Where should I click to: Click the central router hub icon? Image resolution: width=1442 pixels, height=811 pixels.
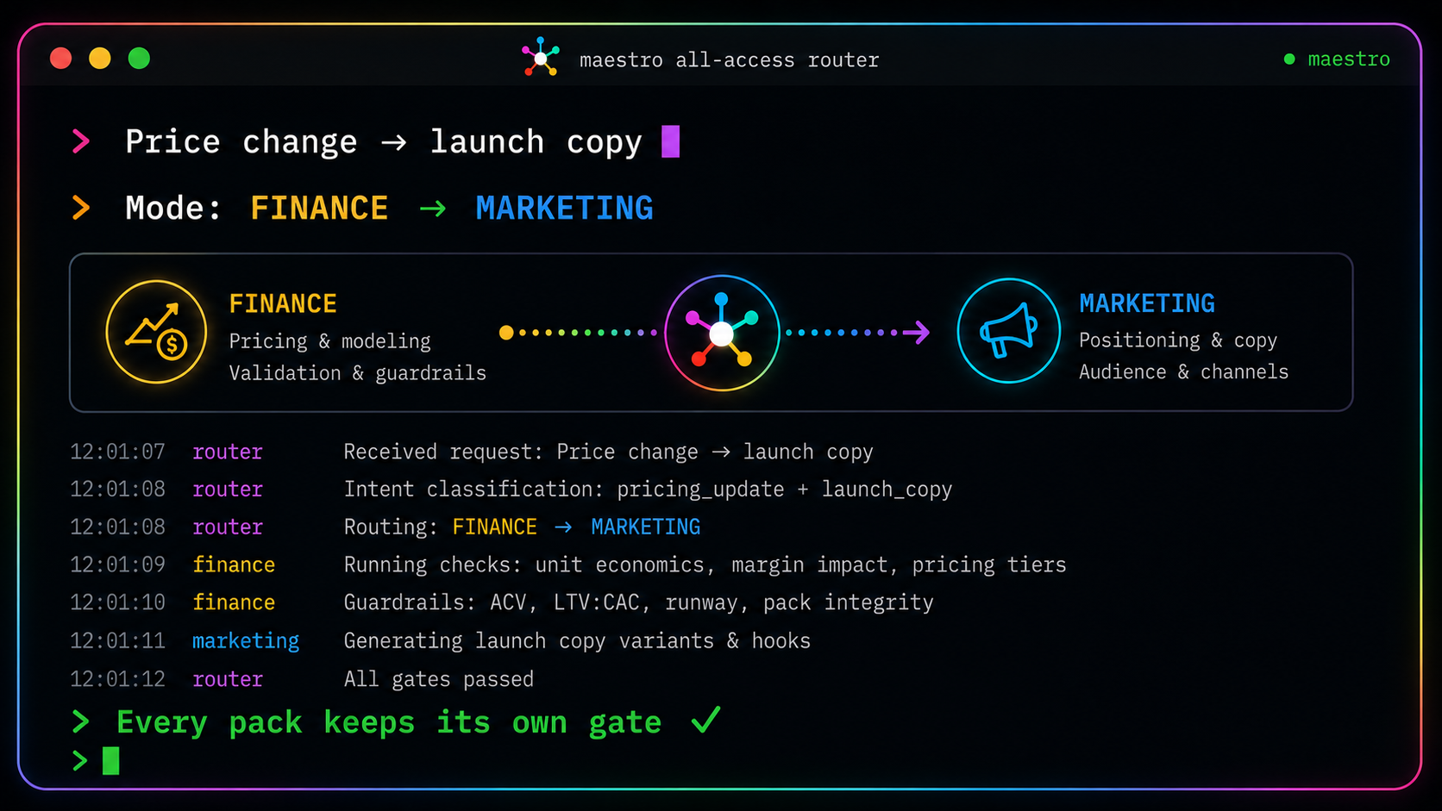point(722,333)
